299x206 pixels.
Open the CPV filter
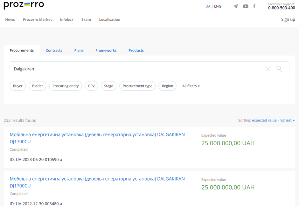pyautogui.click(x=91, y=86)
